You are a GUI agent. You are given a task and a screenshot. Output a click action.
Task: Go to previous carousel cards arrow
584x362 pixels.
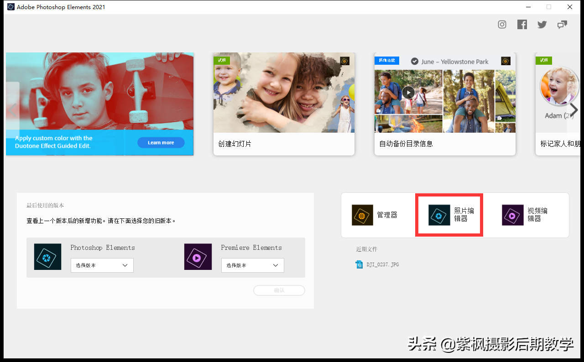(12, 109)
